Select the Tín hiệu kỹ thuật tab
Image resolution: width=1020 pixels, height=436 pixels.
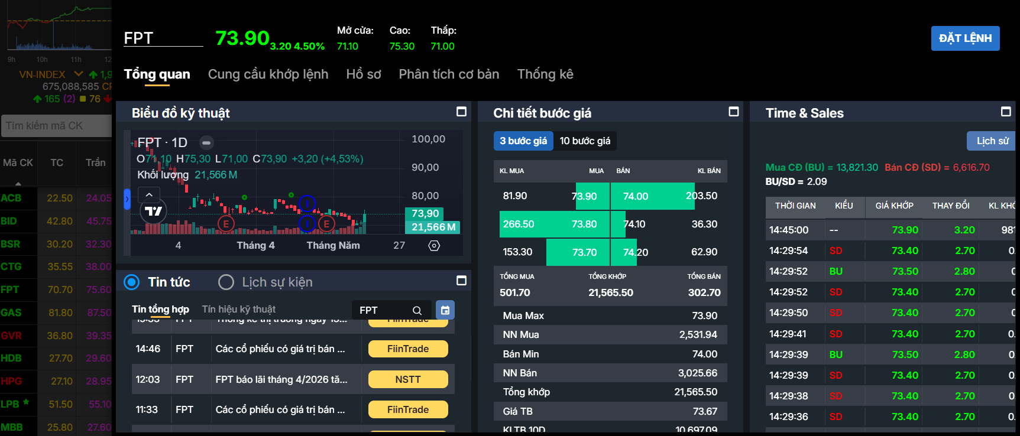coord(239,309)
